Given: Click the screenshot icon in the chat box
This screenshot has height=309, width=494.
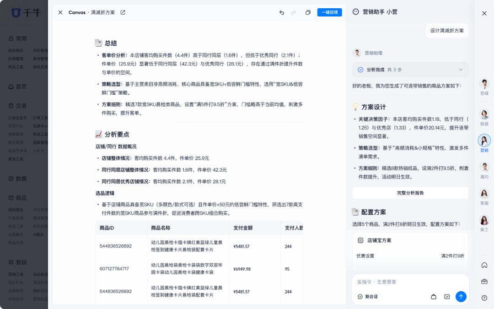Looking at the screenshot, I should pos(447,297).
